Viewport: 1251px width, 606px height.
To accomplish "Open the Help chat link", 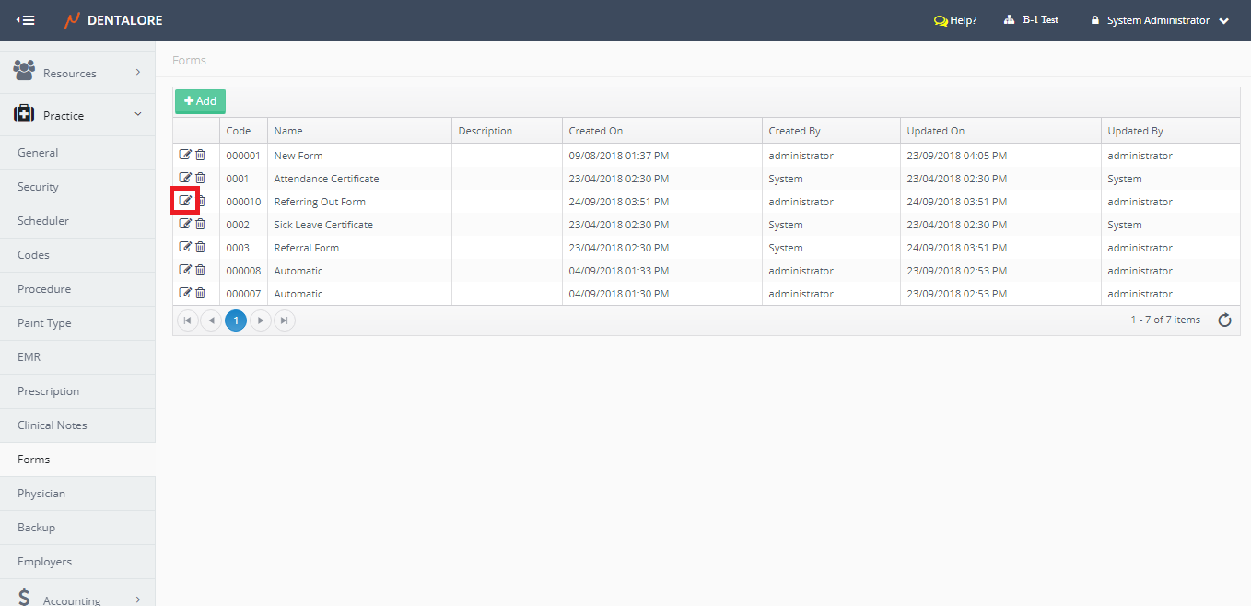I will [955, 20].
